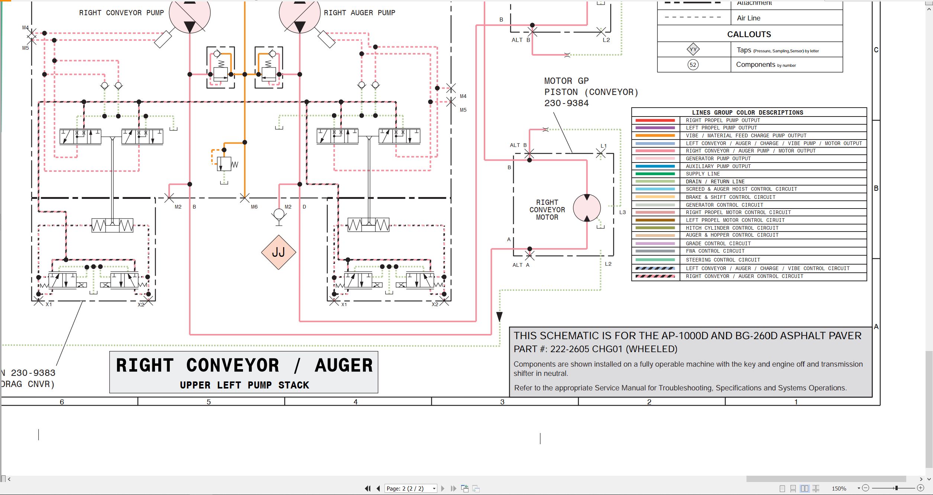Viewport: 933px width, 495px height.
Task: Click the purple LEFT PROPEL PUMP OUTPUT swatch
Action: click(655, 128)
